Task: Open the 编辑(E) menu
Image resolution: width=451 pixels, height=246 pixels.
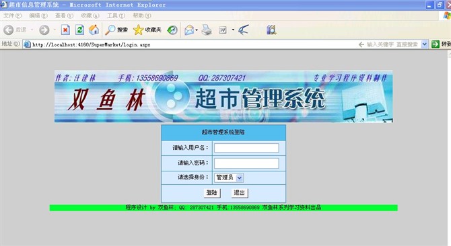Action: point(38,15)
